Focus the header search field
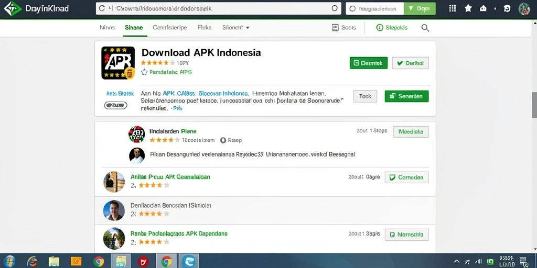537x268 pixels. coord(374,9)
